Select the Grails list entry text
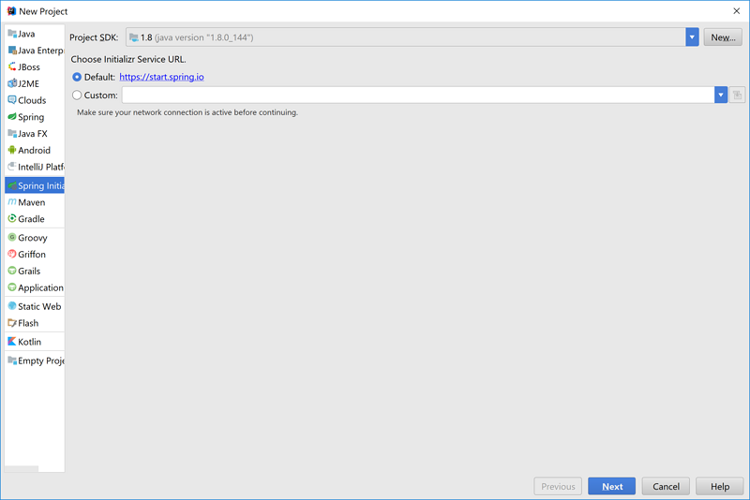Screen dimensions: 750x500 tap(29, 272)
